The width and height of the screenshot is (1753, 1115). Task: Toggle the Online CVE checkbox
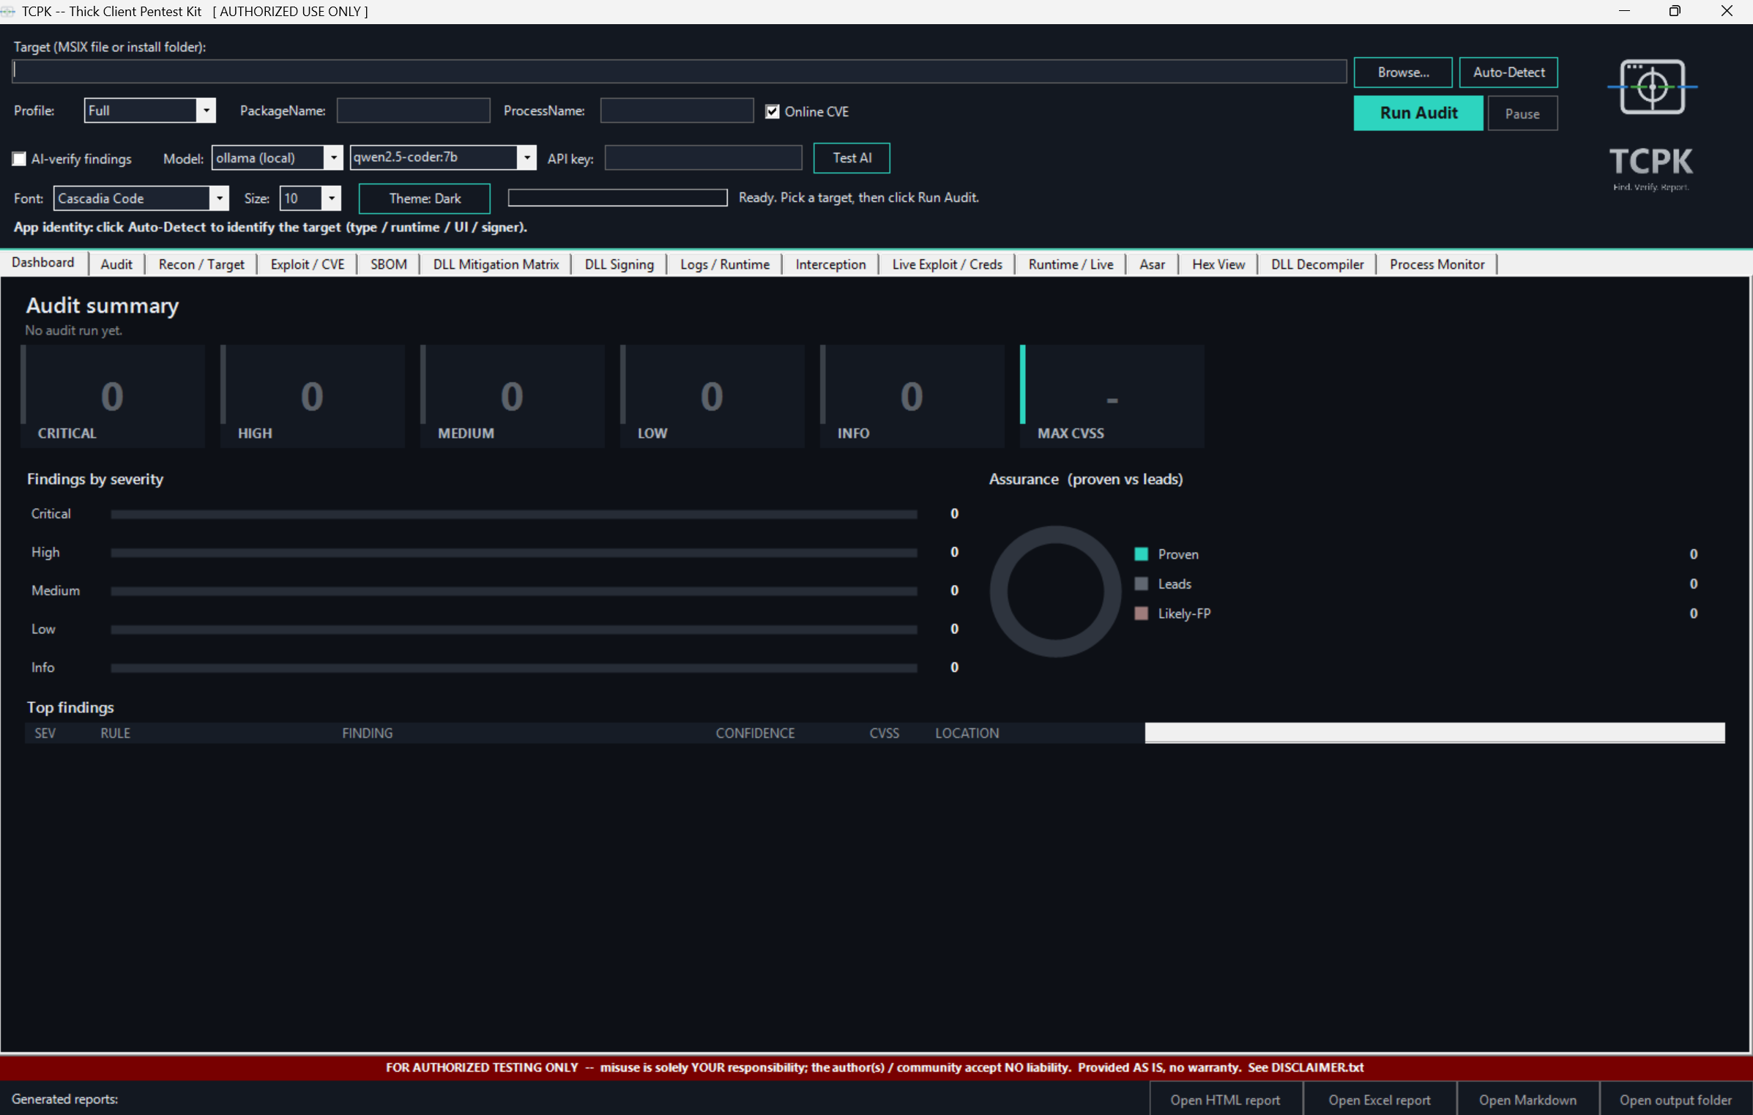pyautogui.click(x=772, y=111)
